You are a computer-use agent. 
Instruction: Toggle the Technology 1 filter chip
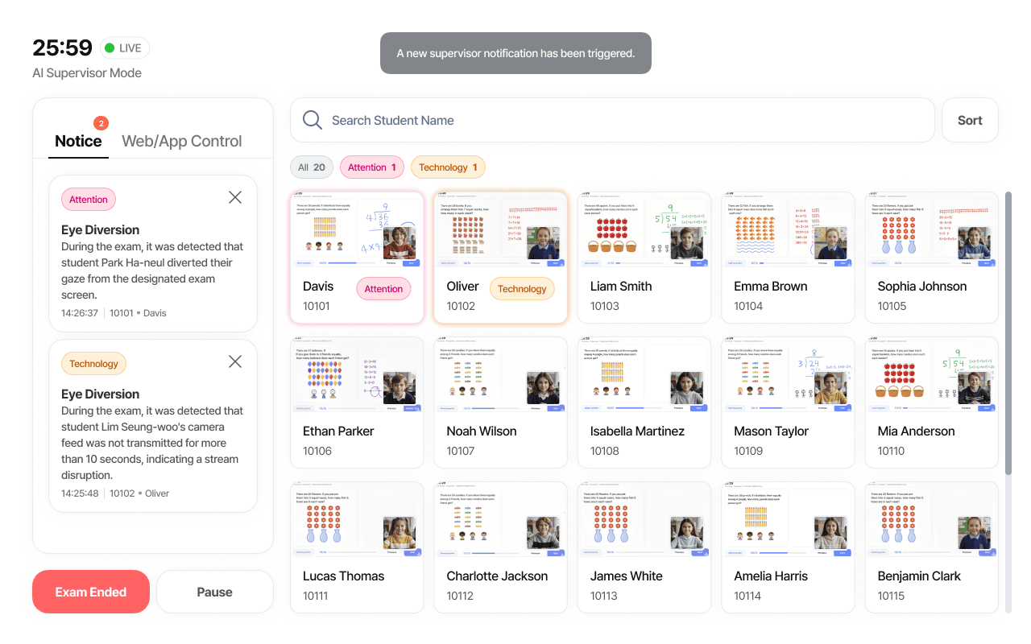(x=448, y=167)
